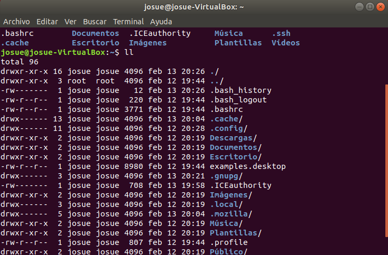The height and width of the screenshot is (255, 388).
Task: Click the 'total 96' line
Action: point(20,62)
